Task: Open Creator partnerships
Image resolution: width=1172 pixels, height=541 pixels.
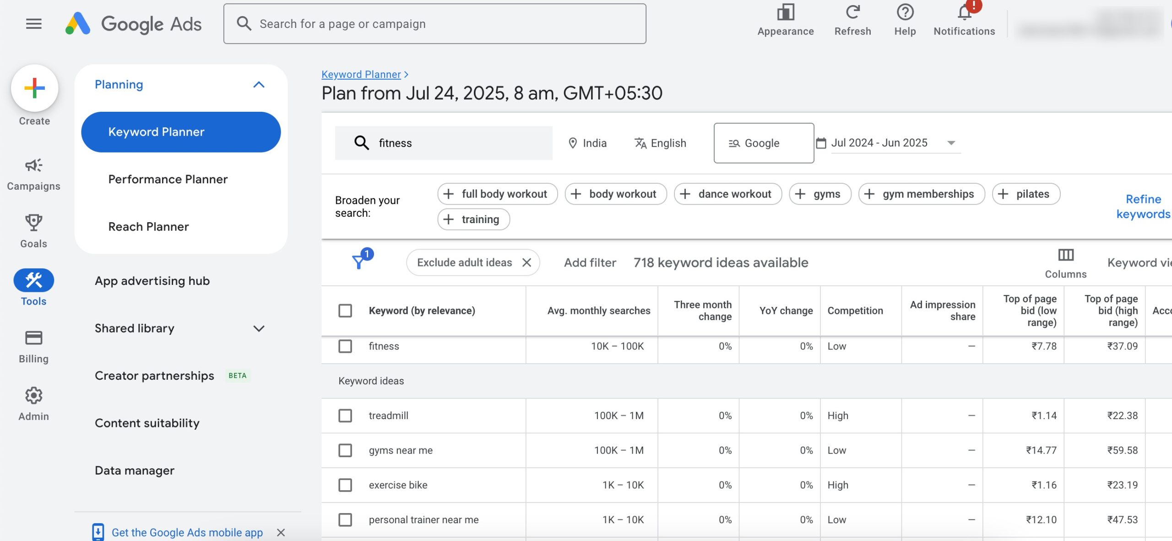Action: tap(154, 376)
